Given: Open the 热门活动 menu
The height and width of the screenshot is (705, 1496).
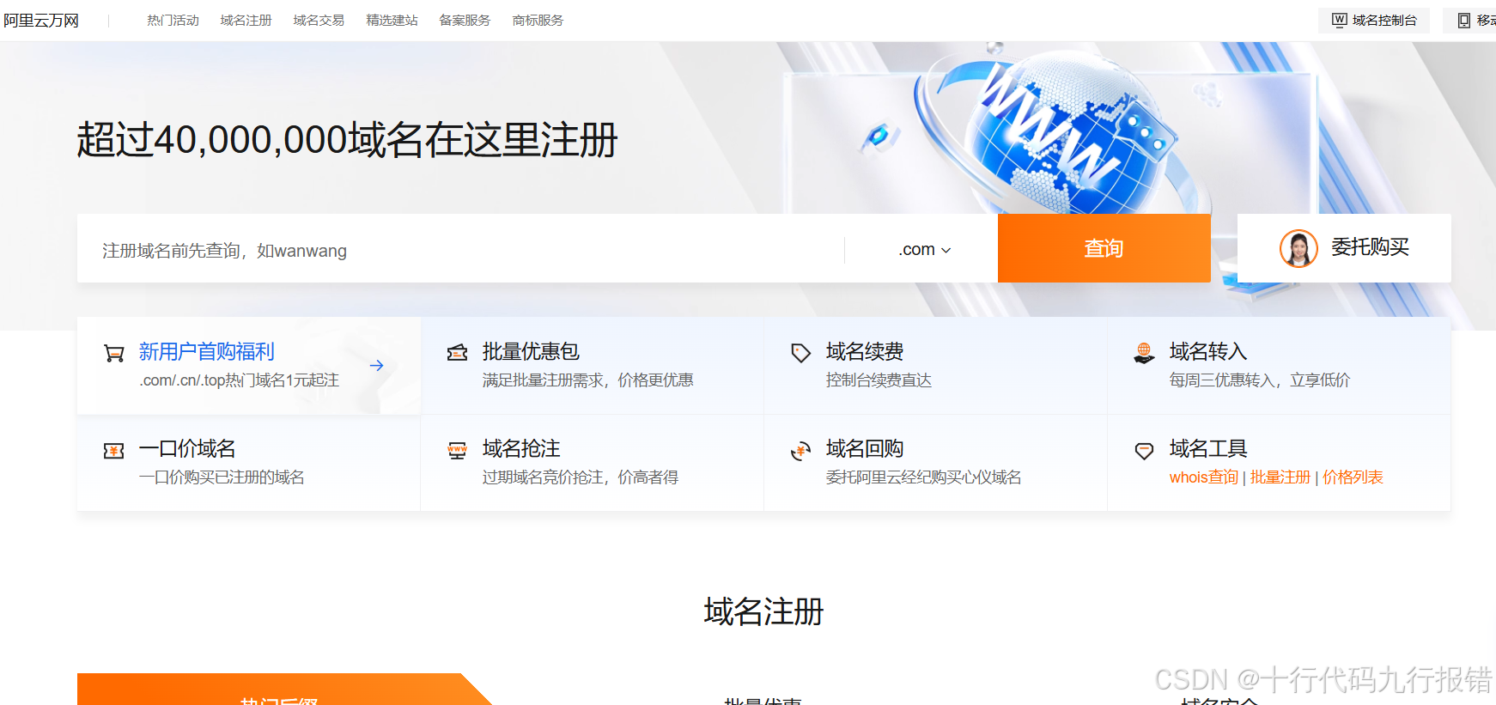Looking at the screenshot, I should click(173, 21).
